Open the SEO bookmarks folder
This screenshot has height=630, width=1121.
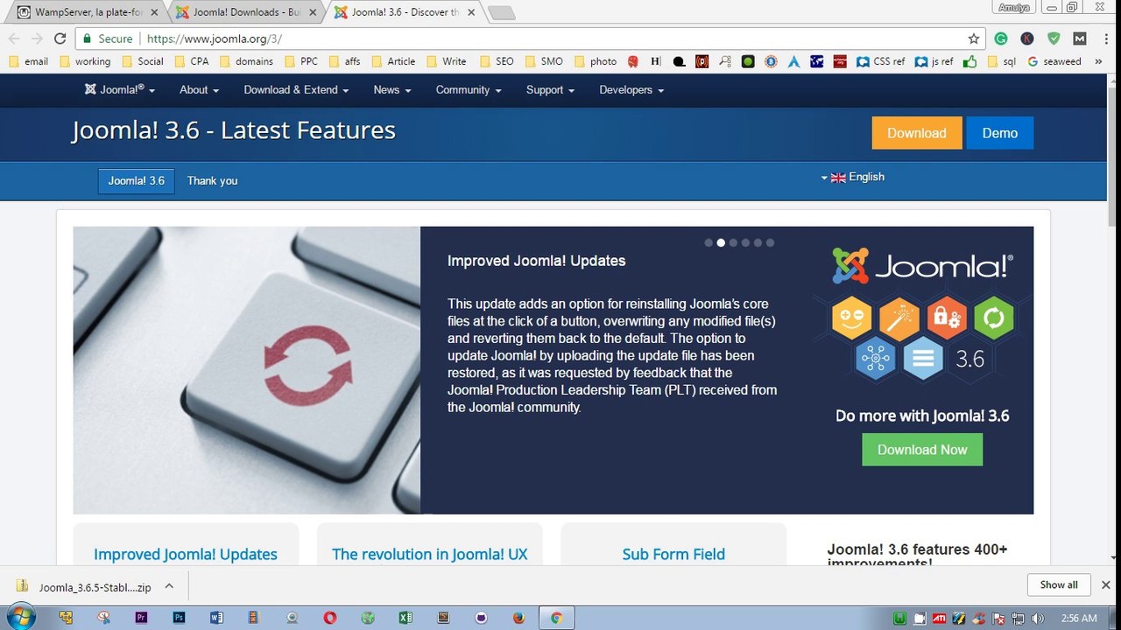497,61
